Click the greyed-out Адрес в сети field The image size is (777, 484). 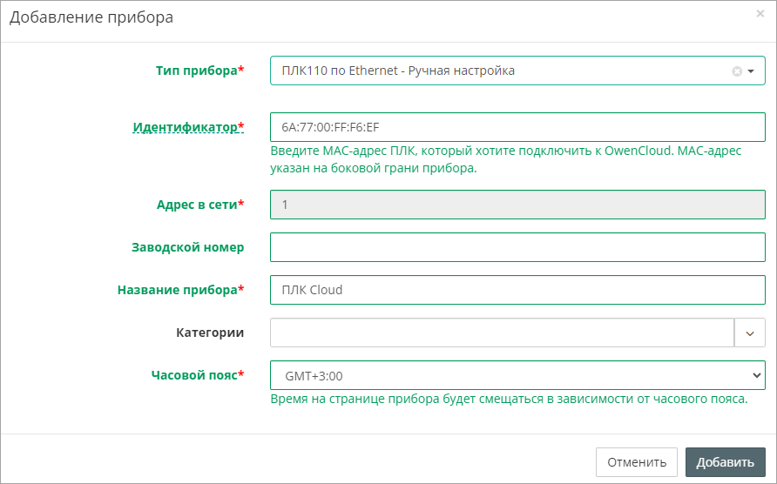click(x=517, y=205)
